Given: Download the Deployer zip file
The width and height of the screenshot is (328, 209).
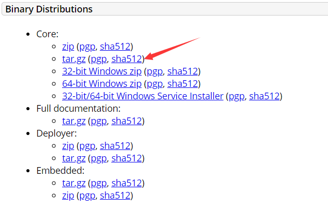Looking at the screenshot, I should [68, 146].
